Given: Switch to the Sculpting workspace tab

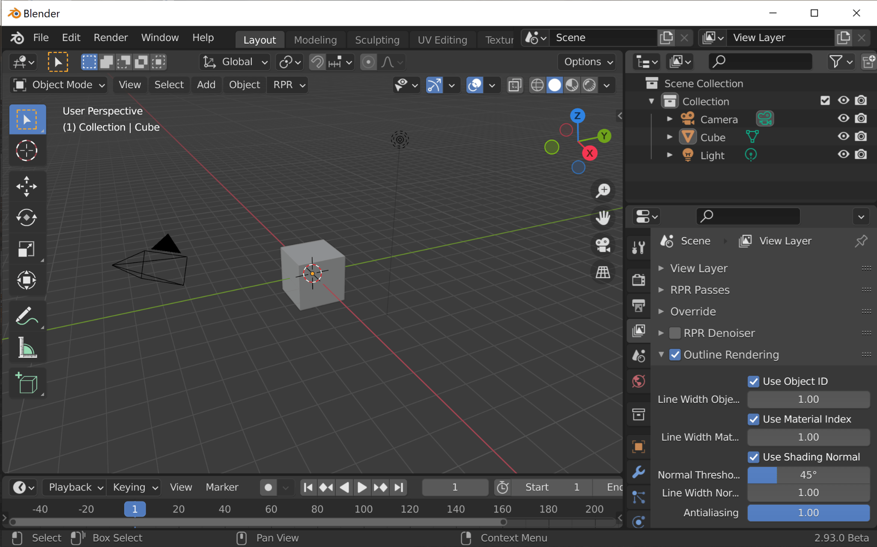Looking at the screenshot, I should pyautogui.click(x=377, y=39).
